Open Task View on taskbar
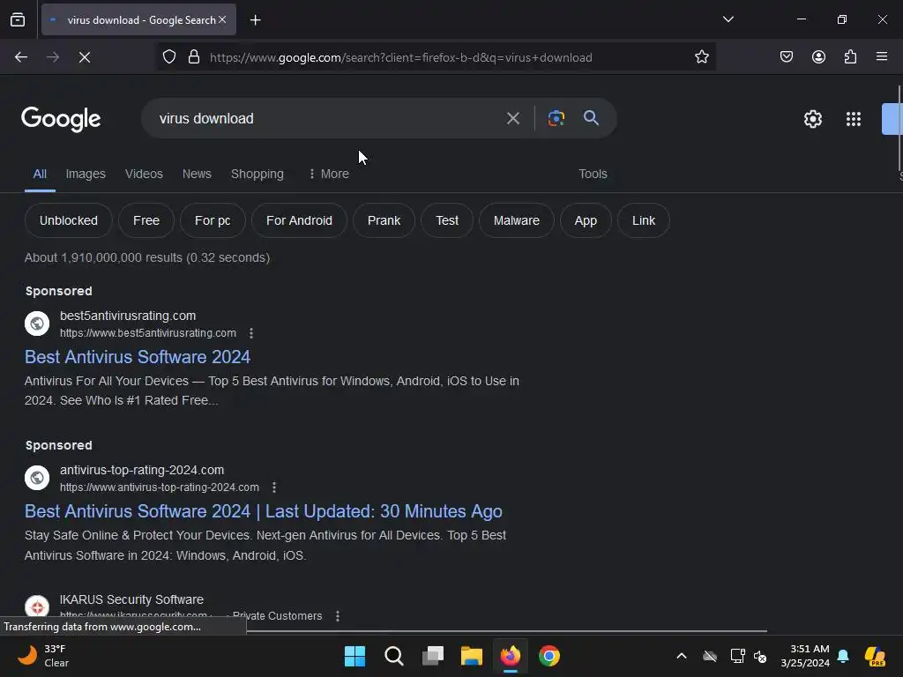The height and width of the screenshot is (677, 903). (x=432, y=656)
